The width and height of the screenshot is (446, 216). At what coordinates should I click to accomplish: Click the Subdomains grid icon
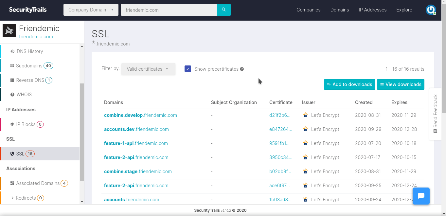coord(12,66)
